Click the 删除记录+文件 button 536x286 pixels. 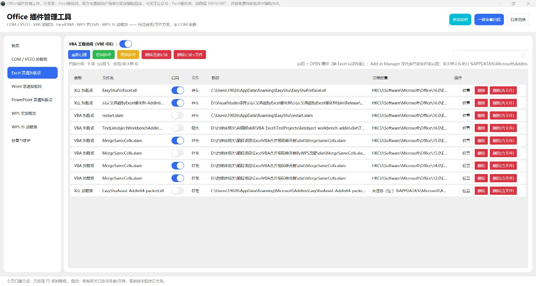(190, 55)
